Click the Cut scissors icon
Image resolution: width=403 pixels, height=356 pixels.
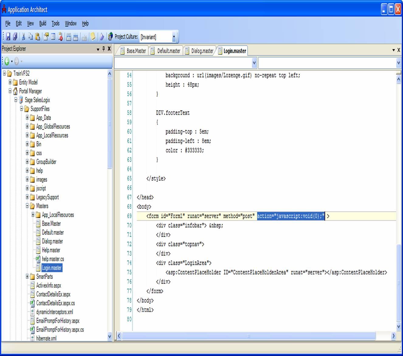pyautogui.click(x=23, y=37)
